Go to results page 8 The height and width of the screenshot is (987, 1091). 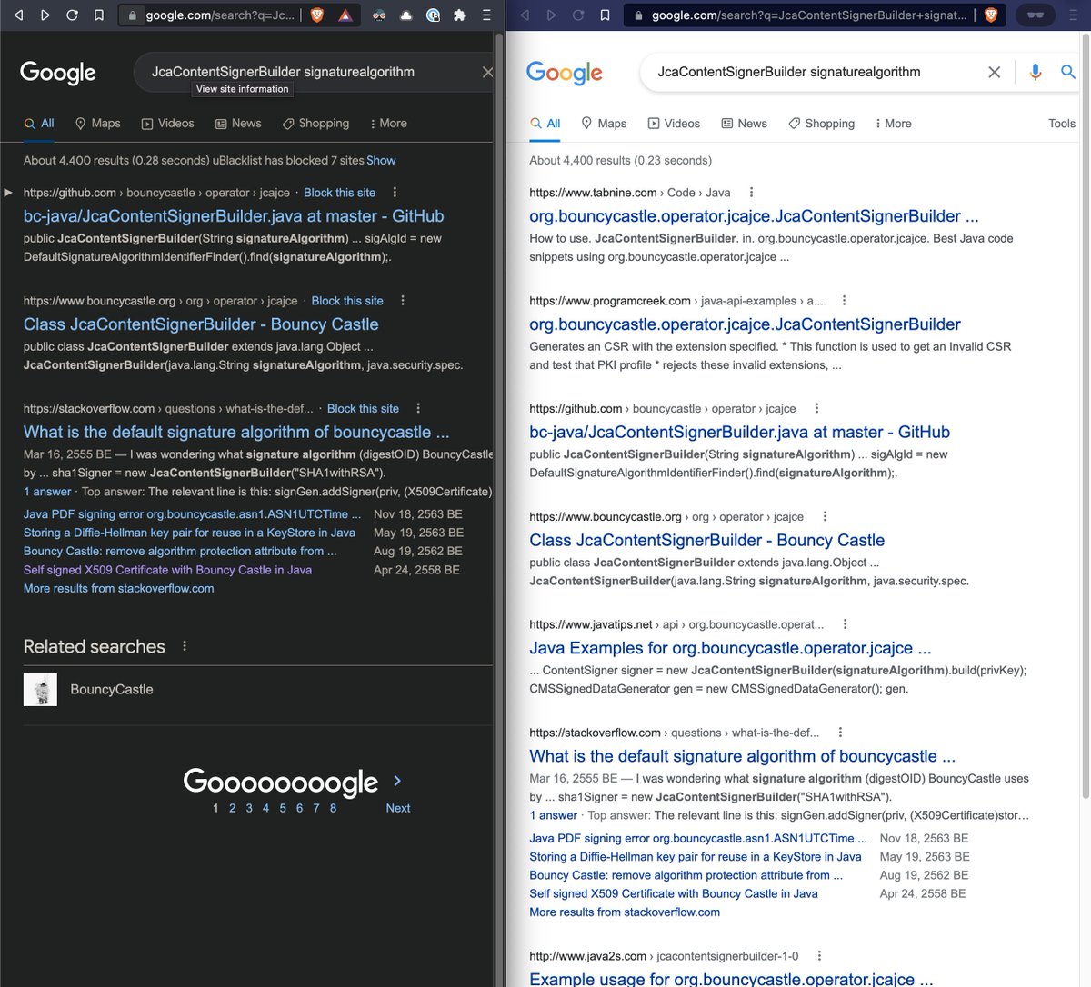click(x=333, y=808)
